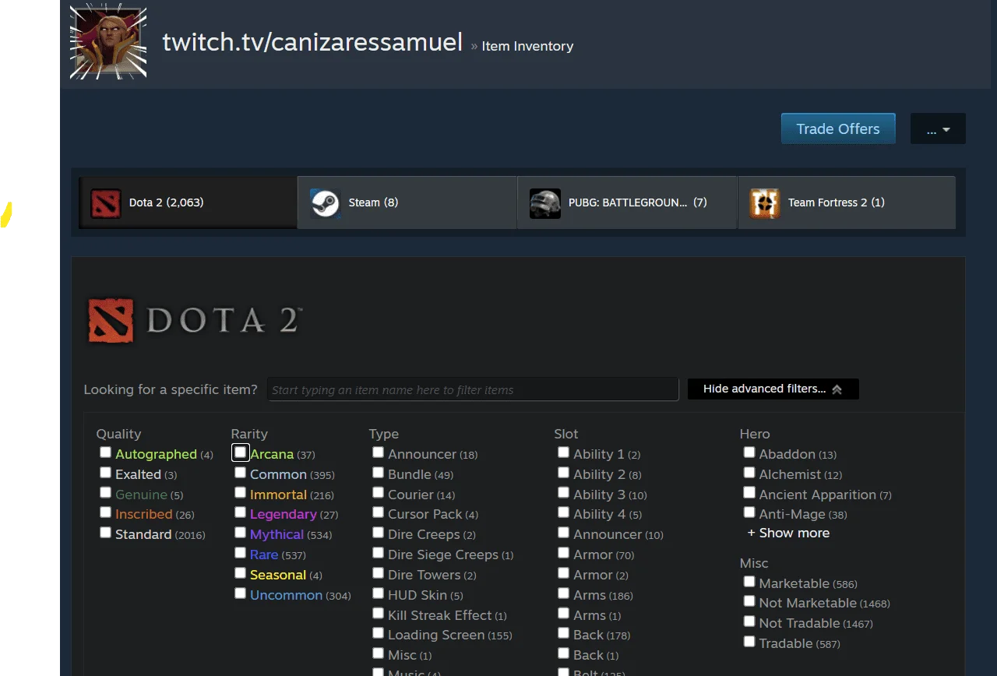Enable the Mythical rarity filter

240,533
